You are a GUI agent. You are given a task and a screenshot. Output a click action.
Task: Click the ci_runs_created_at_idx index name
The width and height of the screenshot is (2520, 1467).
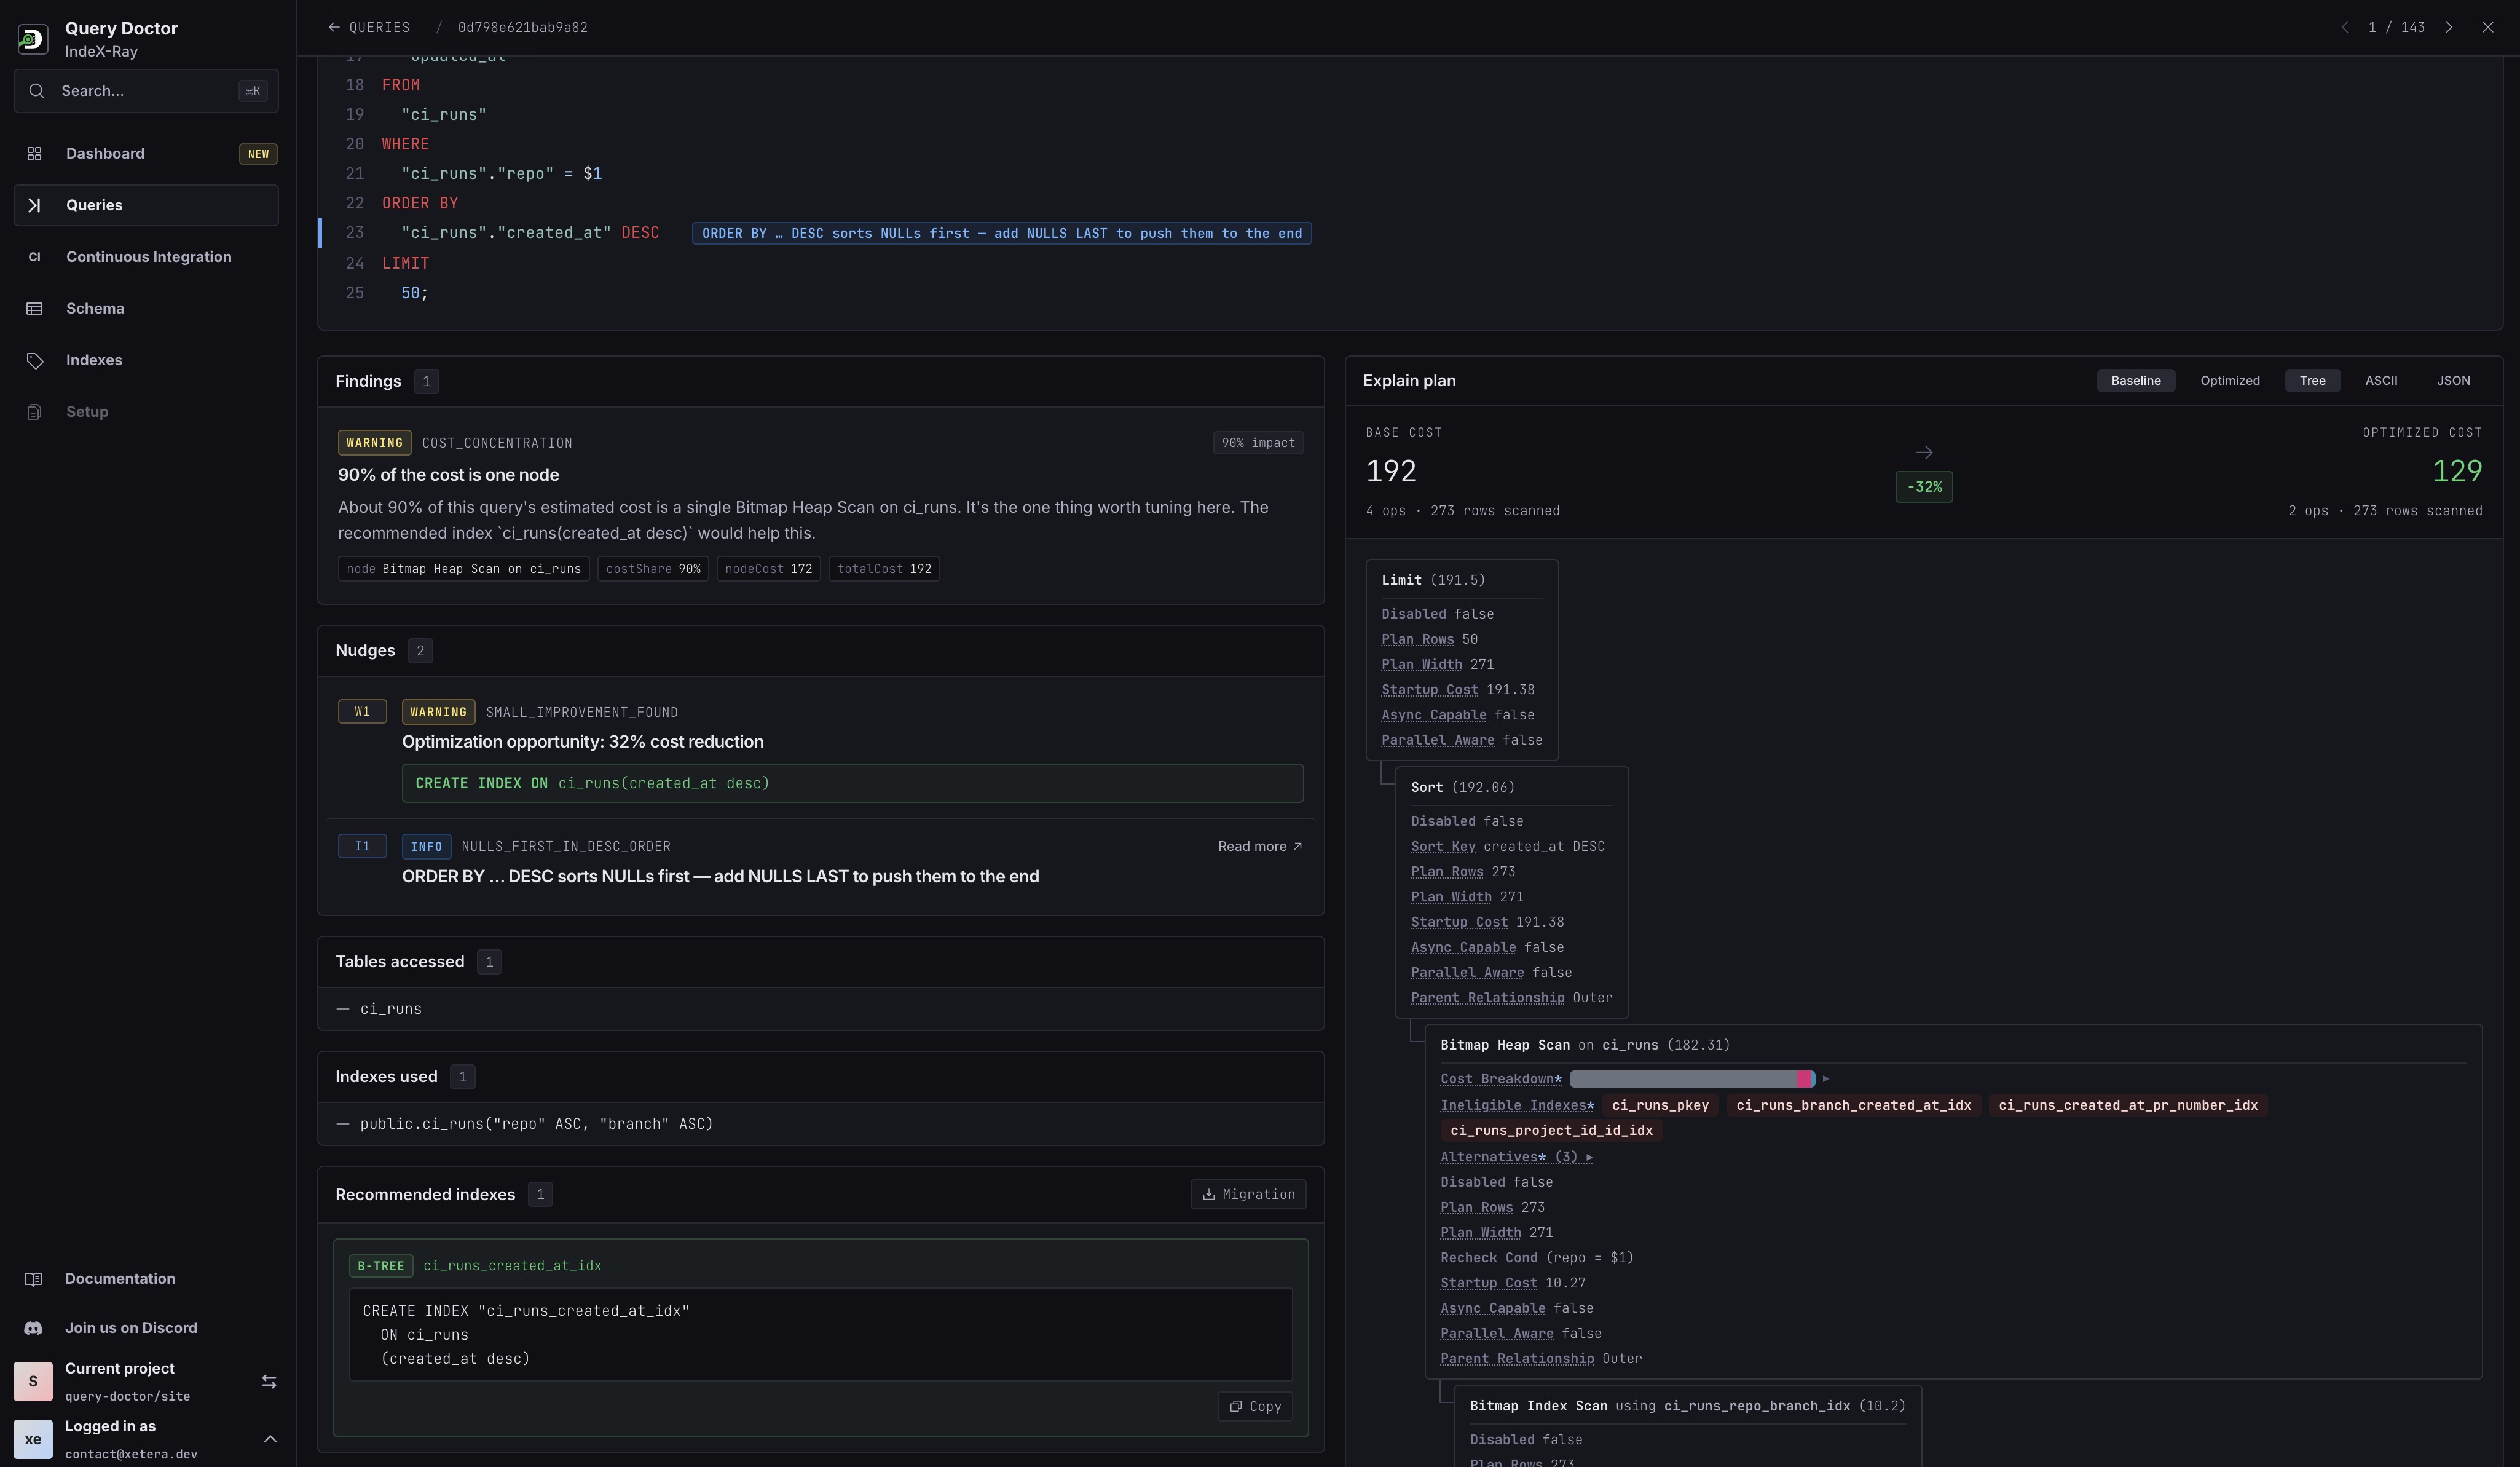pos(512,1266)
